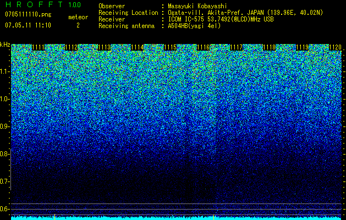Click the Receiving Location label
The height and width of the screenshot is (220, 346).
[128, 13]
